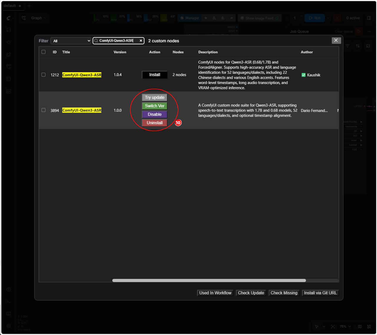Click Show Image Feed in toolbar
Image resolution: width=377 pixels, height=335 pixels.
click(x=259, y=18)
